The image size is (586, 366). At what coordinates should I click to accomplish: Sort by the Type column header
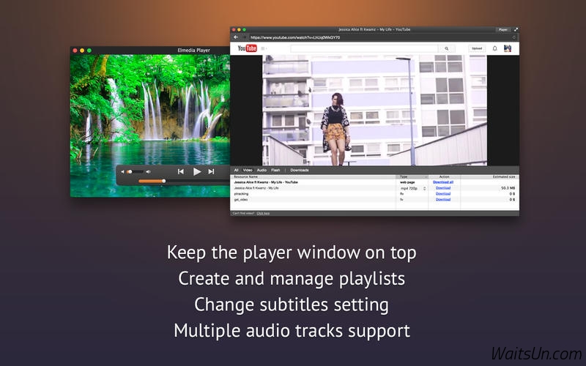click(x=412, y=176)
